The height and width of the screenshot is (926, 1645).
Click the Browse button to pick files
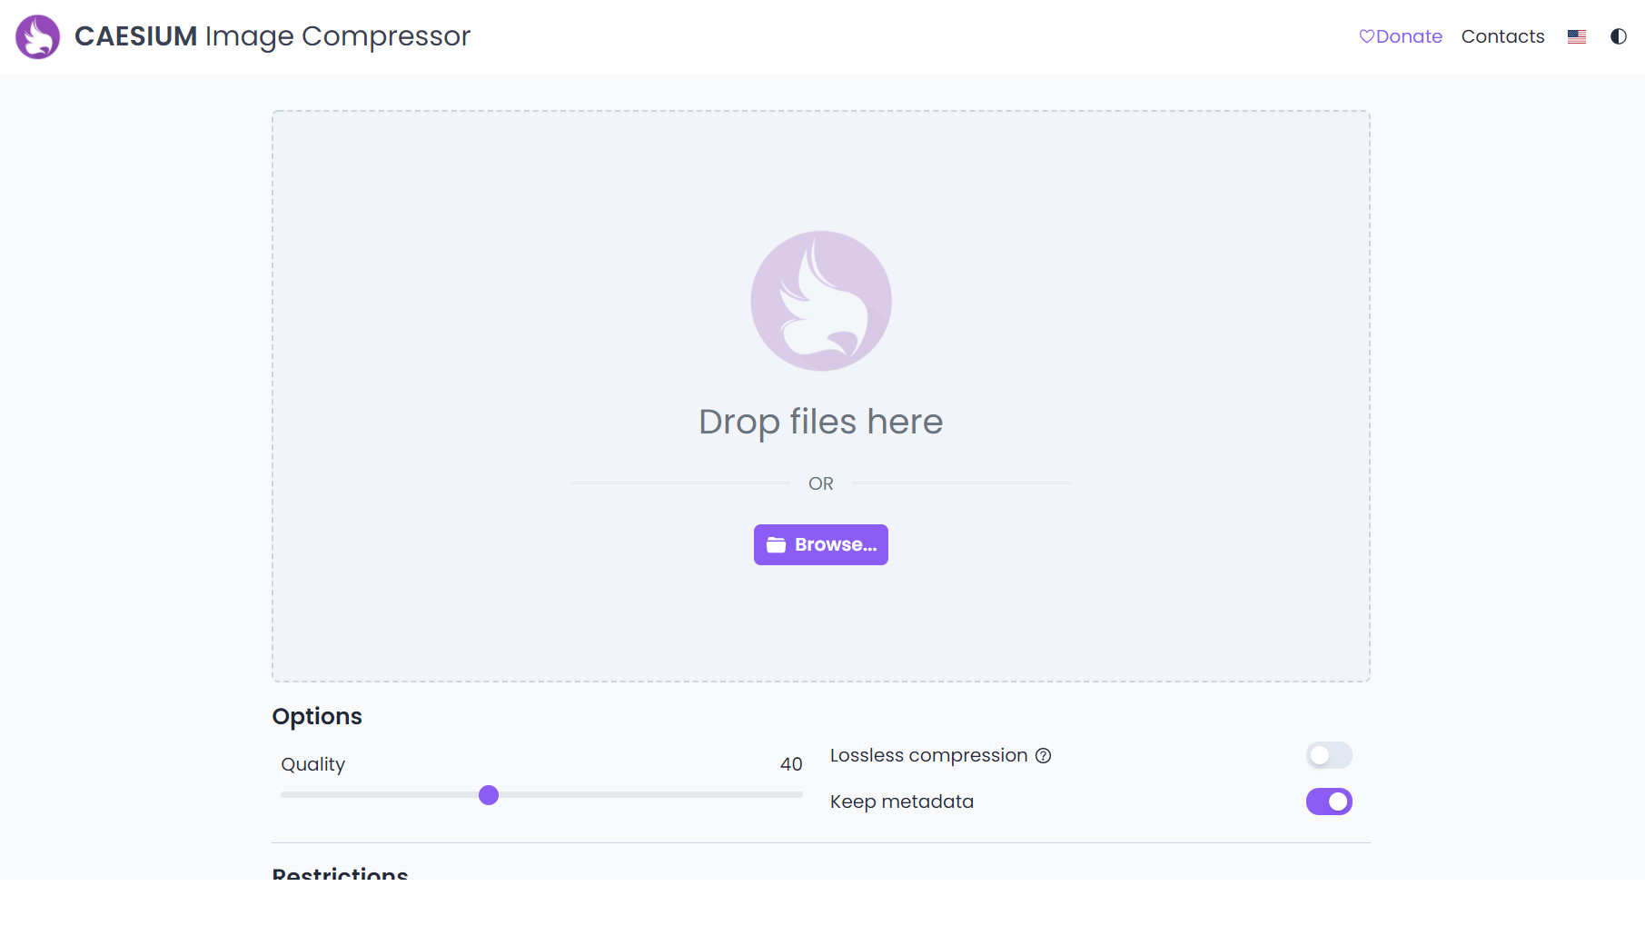pos(820,544)
